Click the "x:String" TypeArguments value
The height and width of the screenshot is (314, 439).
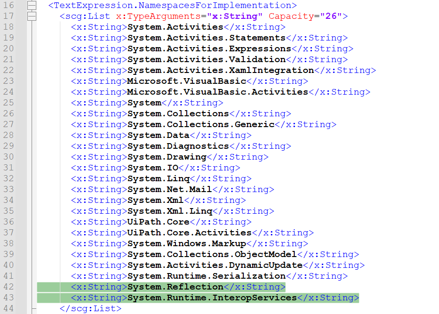coord(235,16)
